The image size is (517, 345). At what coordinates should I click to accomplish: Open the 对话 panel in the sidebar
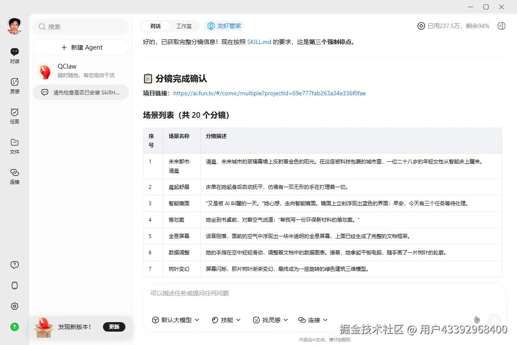tap(15, 55)
